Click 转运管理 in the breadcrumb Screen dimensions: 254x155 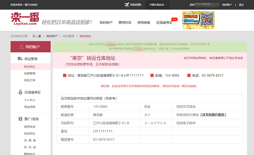pos(69,36)
